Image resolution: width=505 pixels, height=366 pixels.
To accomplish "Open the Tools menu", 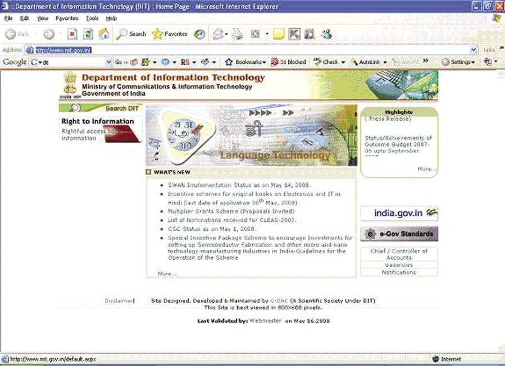I will tap(92, 19).
